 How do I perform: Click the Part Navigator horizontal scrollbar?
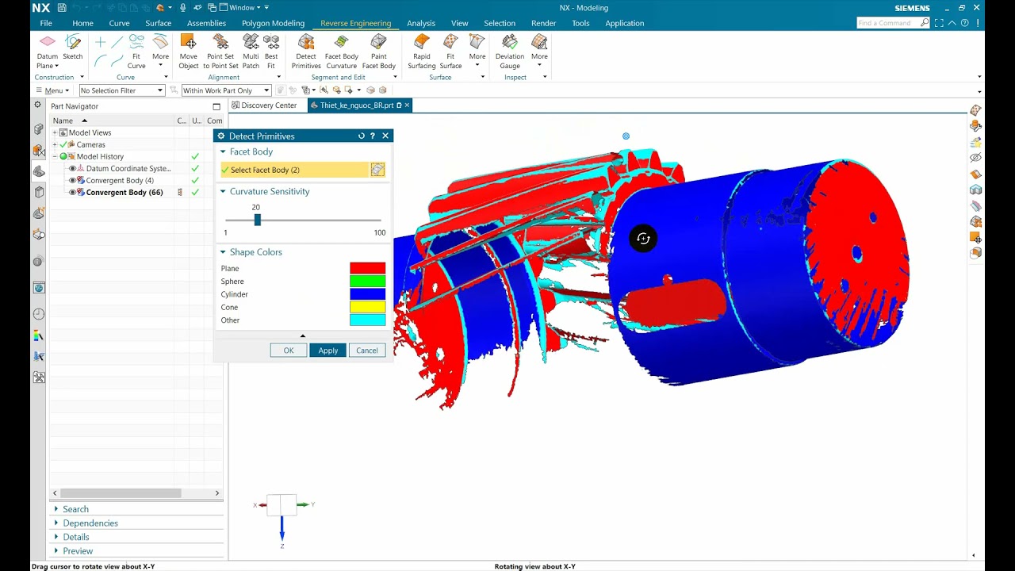121,493
